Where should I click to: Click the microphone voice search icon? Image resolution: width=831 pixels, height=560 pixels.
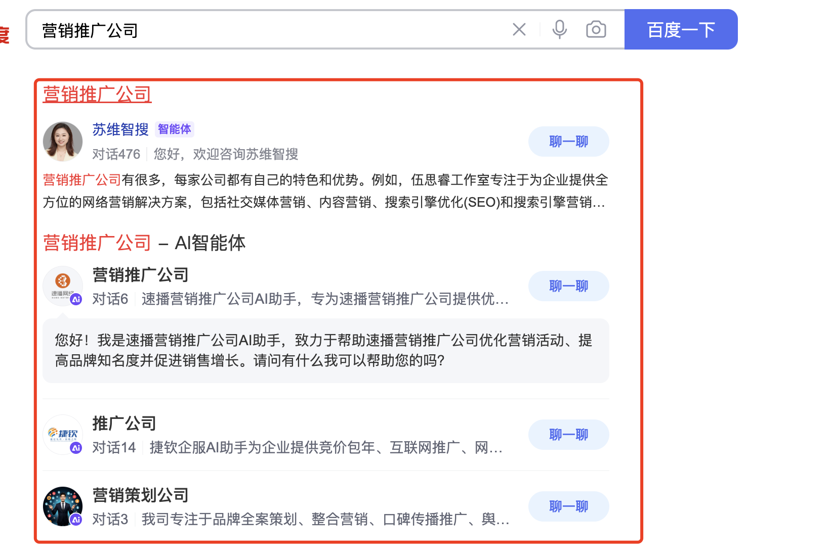point(559,30)
